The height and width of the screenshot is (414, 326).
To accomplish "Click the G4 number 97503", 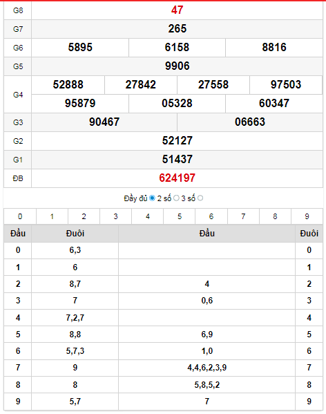I will (286, 85).
